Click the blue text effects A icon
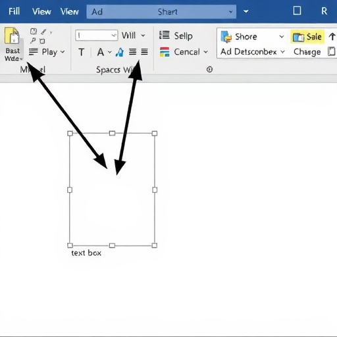The image size is (337, 337). tap(120, 52)
